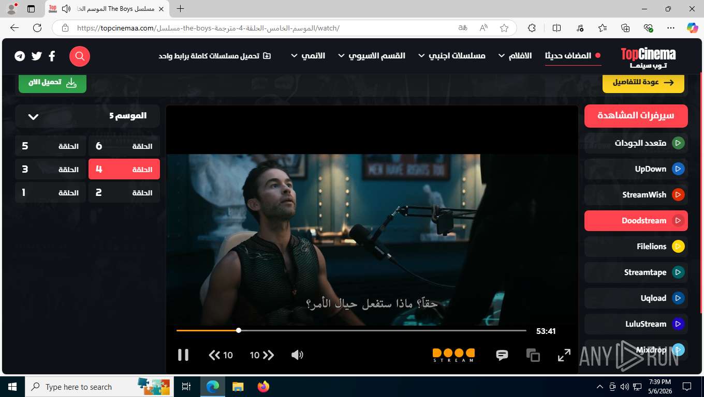Click the DoodStream logo in player
Viewport: 704px width, 397px height.
[453, 355]
